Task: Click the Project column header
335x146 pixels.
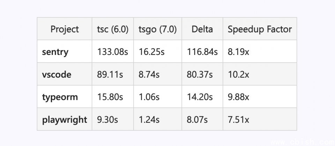Action: (65, 29)
